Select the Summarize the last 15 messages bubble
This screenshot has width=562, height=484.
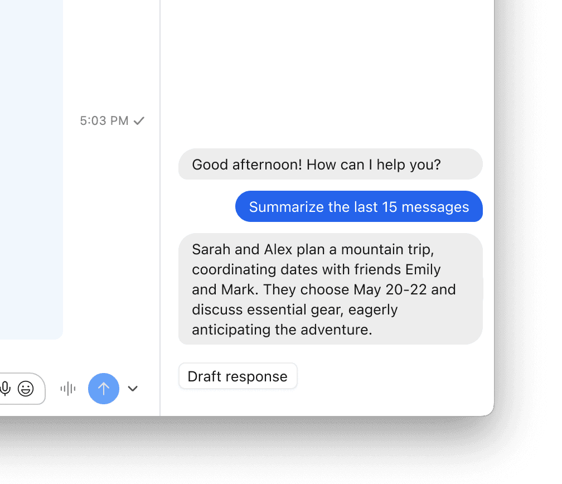(358, 207)
